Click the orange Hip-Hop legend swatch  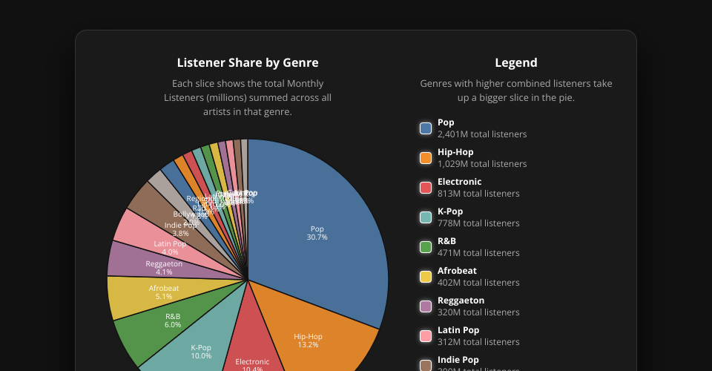click(426, 158)
